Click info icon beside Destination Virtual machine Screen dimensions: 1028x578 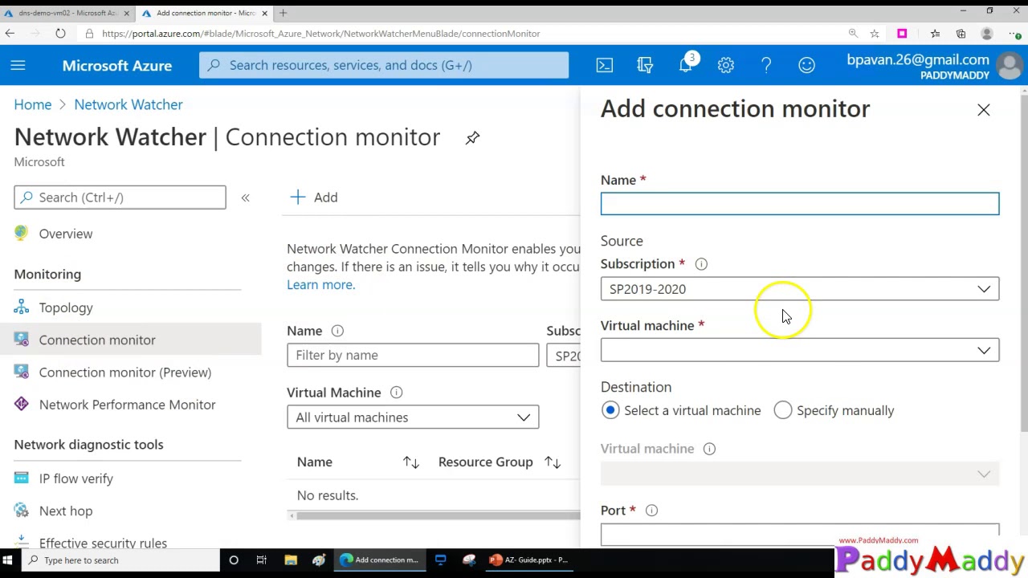click(x=709, y=449)
